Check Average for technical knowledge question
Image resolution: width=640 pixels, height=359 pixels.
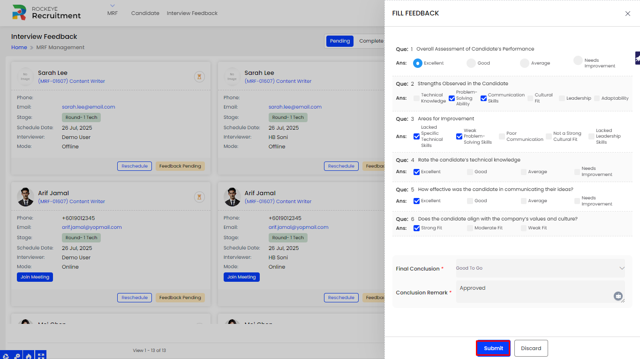pyautogui.click(x=524, y=172)
